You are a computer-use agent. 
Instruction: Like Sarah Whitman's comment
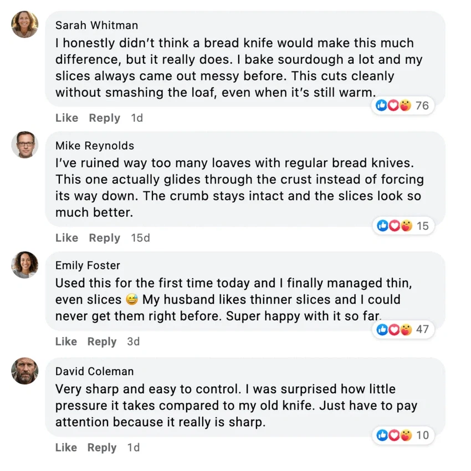coord(66,118)
